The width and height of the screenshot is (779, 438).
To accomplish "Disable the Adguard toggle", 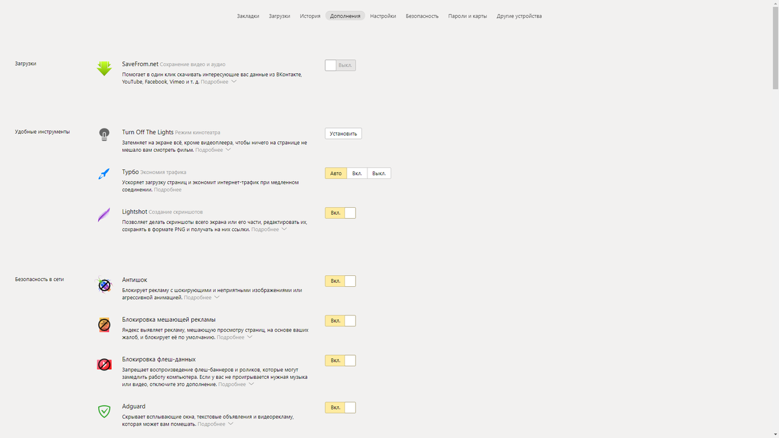I will pos(340,408).
